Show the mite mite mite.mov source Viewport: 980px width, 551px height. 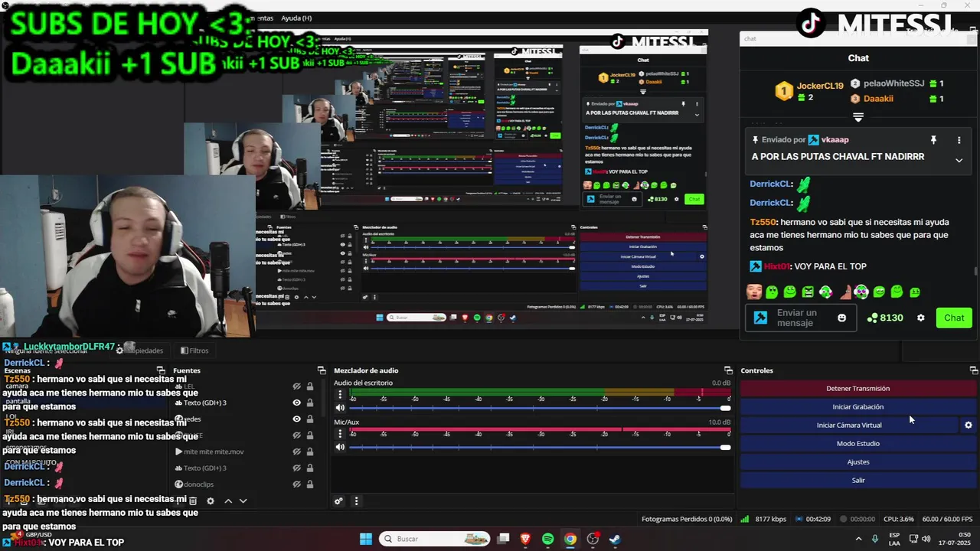296,452
